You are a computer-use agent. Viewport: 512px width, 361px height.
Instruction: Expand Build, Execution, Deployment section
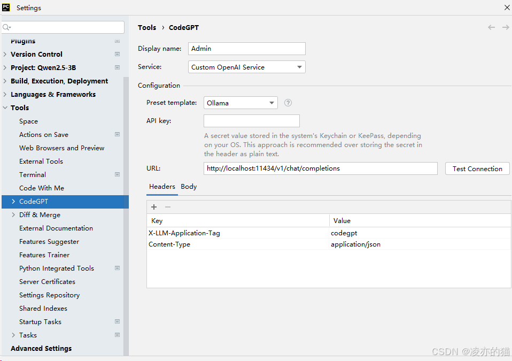pos(5,81)
